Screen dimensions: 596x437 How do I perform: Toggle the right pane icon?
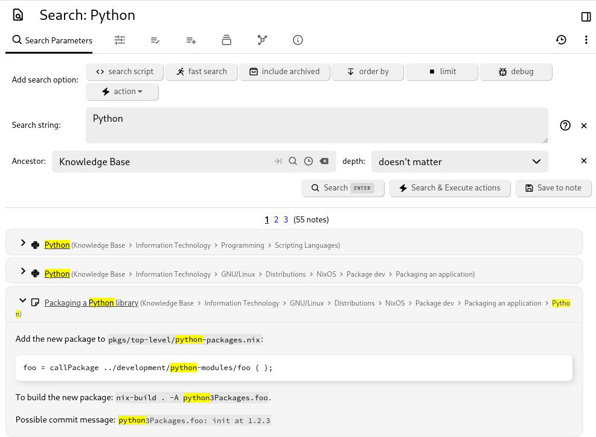pyautogui.click(x=586, y=16)
